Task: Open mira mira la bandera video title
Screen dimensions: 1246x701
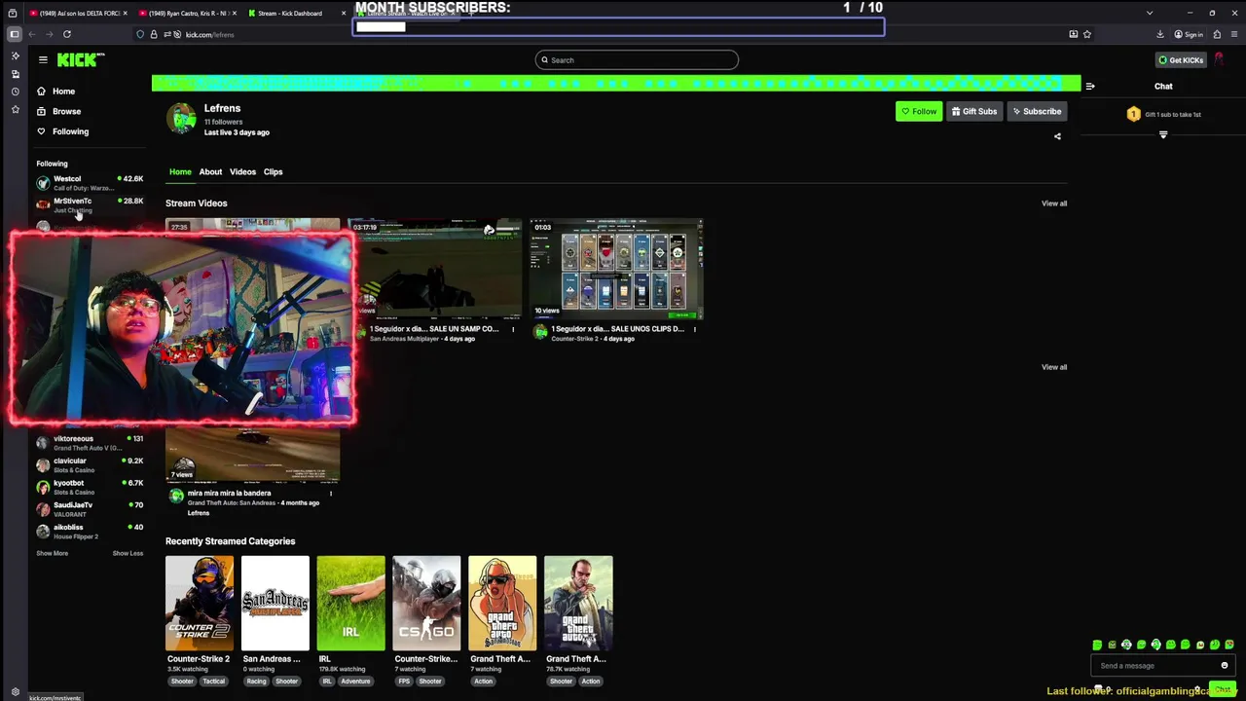Action: coord(229,494)
